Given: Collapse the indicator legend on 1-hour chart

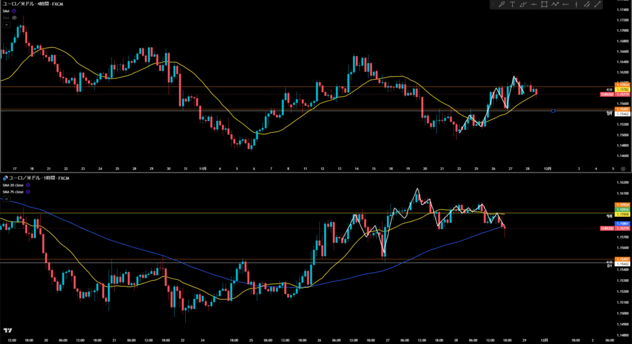Looking at the screenshot, I should [x=6, y=199].
